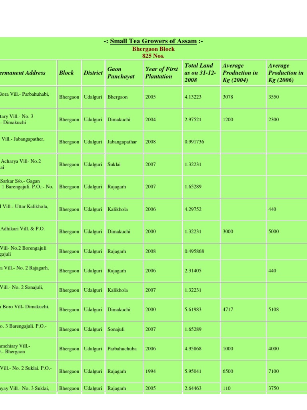Click the total land value 5.95041
The image size is (307, 410).
click(x=193, y=371)
